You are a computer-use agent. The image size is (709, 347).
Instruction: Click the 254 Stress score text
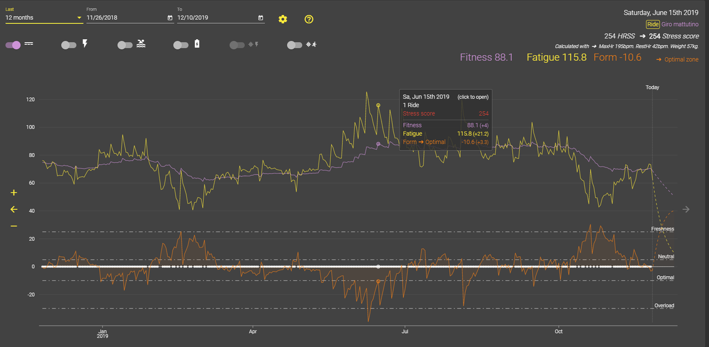(x=674, y=36)
